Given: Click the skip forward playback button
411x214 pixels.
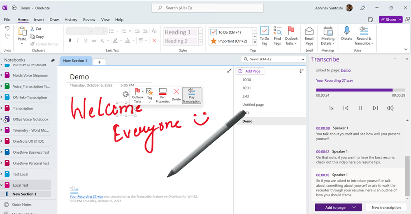Looking at the screenshot, I should coord(375,108).
